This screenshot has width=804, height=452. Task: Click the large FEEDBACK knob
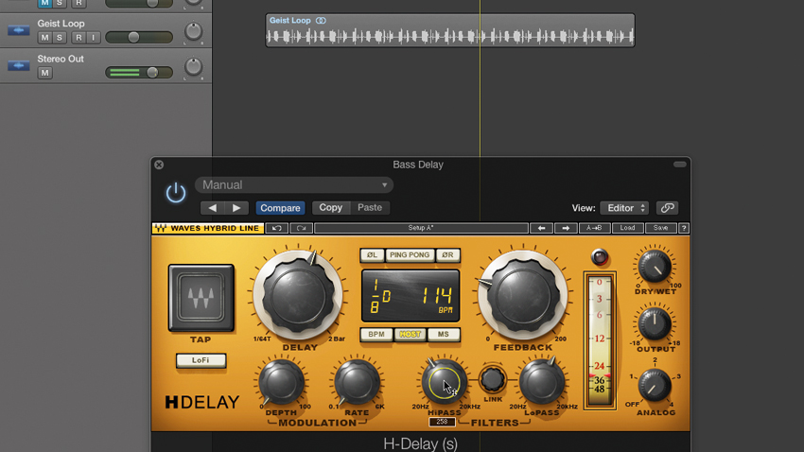(x=522, y=296)
